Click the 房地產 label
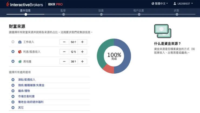 click(x=27, y=61)
